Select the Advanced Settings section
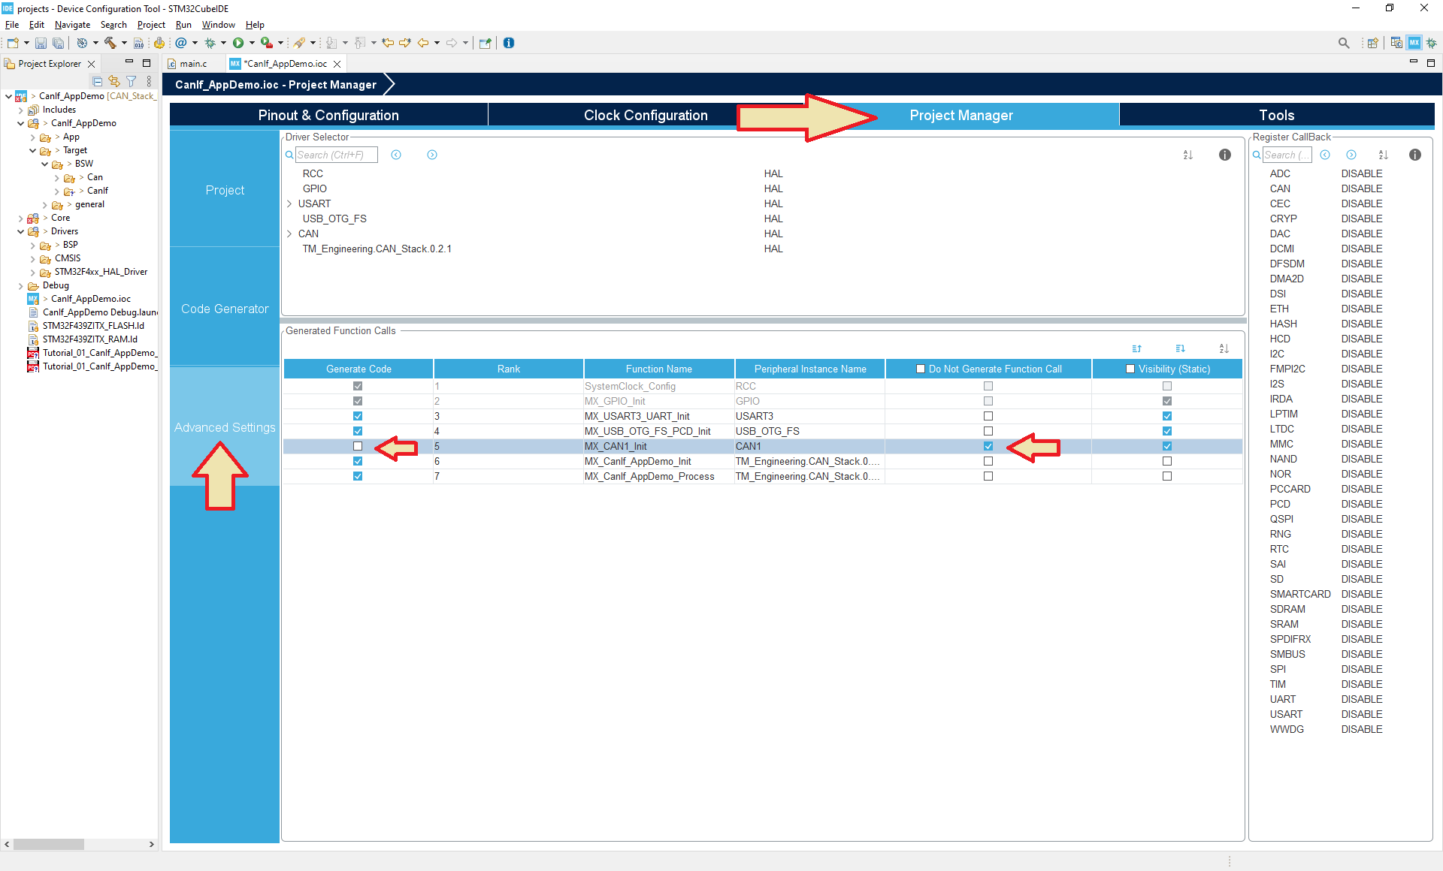Viewport: 1443px width, 871px height. pos(225,427)
